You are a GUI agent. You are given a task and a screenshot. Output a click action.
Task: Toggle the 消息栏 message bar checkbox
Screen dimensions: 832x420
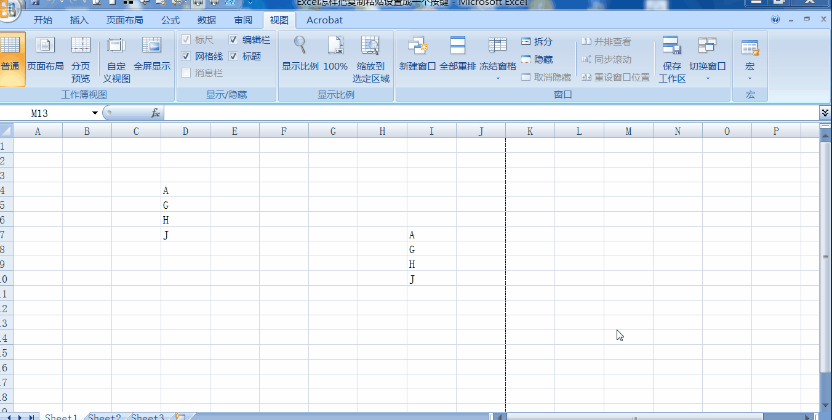(x=186, y=73)
